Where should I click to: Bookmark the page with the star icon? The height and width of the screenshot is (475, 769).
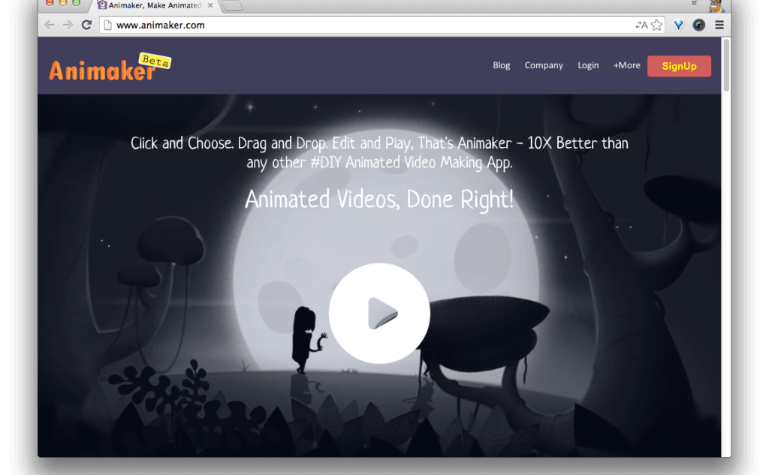[x=658, y=24]
